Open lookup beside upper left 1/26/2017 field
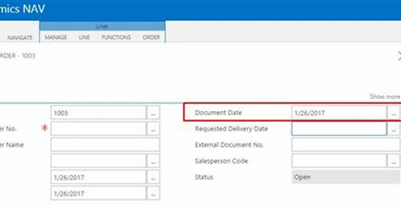401x210 pixels. point(153,177)
